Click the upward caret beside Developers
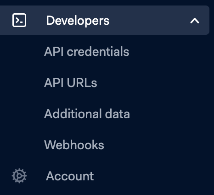The width and height of the screenshot is (214, 195). (x=195, y=21)
